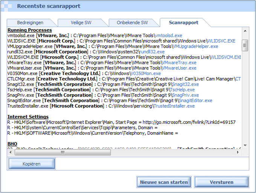Open the V0350Mon.exe path link
Viewport: 256px width, 193px height.
146,74
